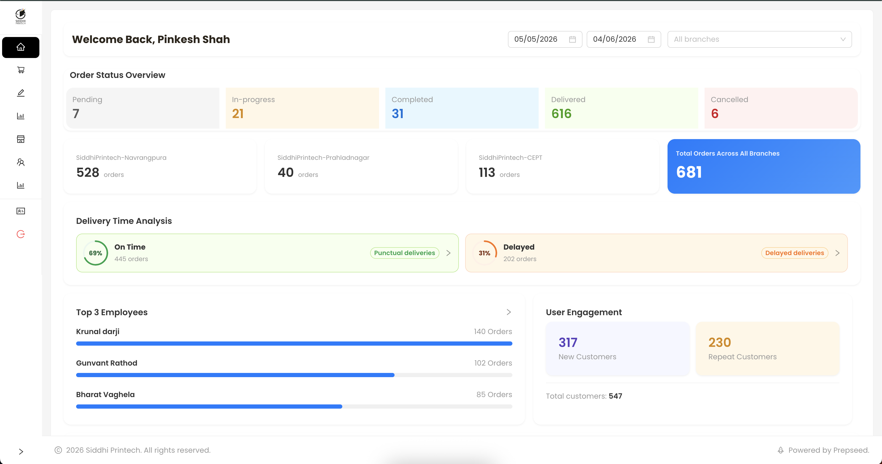
Task: Click the end date field 04/06/2026
Action: (623, 39)
